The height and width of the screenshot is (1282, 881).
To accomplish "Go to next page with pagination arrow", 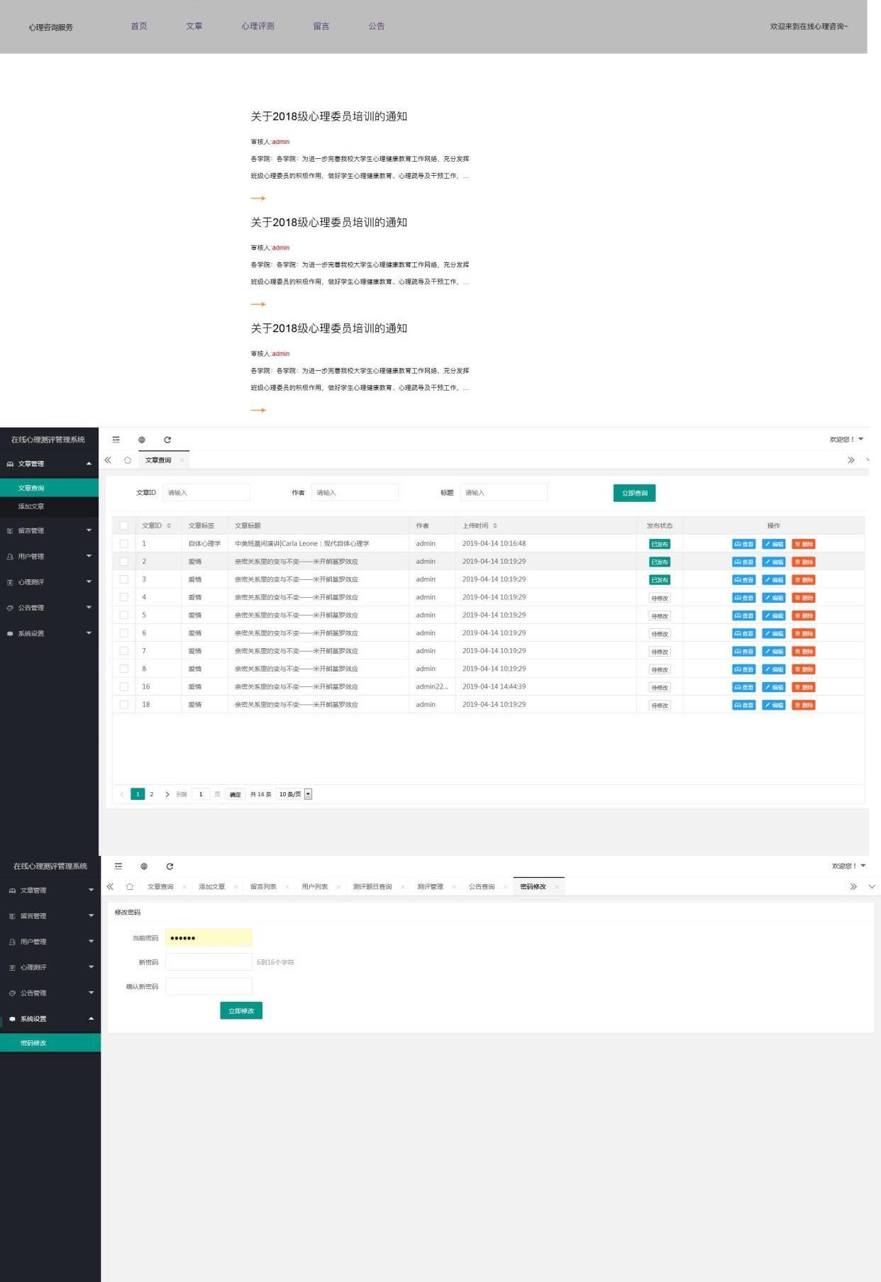I will [167, 794].
